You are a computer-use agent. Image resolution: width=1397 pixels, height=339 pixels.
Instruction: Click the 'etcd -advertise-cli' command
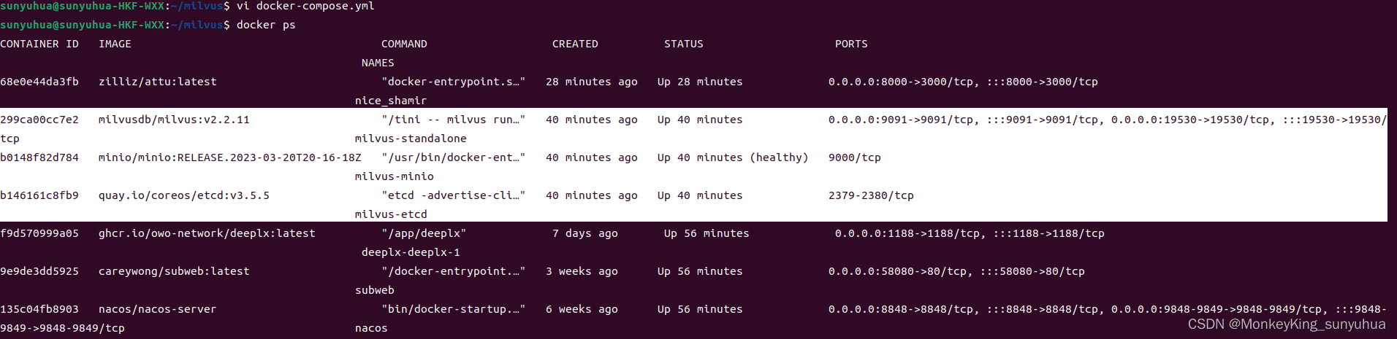pos(453,195)
